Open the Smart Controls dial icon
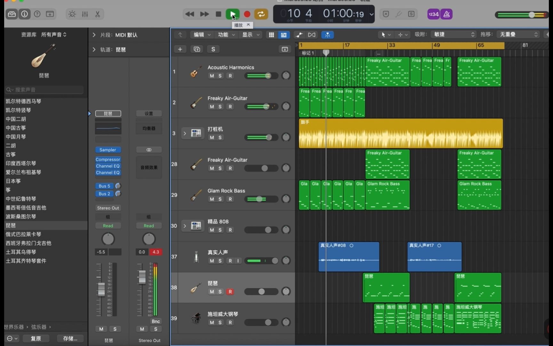Image resolution: width=553 pixels, height=346 pixels. click(x=72, y=14)
